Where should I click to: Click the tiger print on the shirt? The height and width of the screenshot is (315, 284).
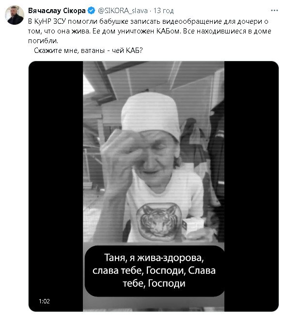click(159, 222)
